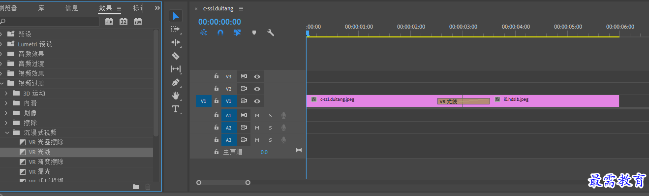The image size is (649, 196).
Task: Select the Razor tool
Action: point(176,56)
